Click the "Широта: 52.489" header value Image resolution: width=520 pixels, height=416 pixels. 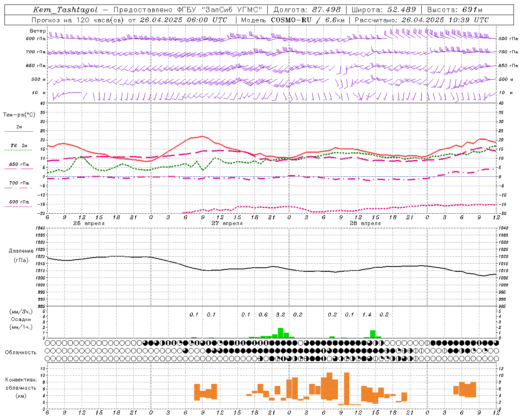pos(384,10)
